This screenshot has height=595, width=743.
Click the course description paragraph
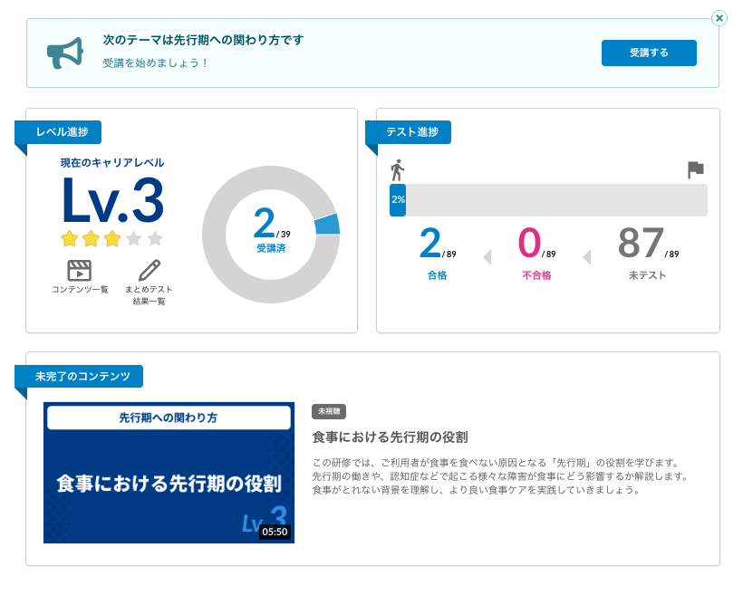coord(500,476)
